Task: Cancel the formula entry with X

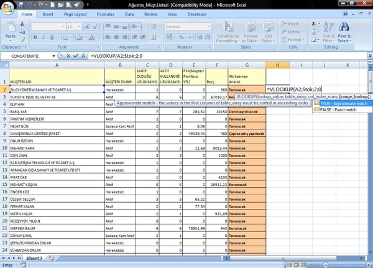Action: [x=68, y=56]
